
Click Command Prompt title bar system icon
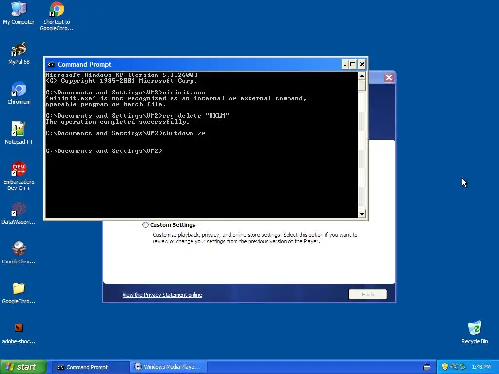(51, 65)
